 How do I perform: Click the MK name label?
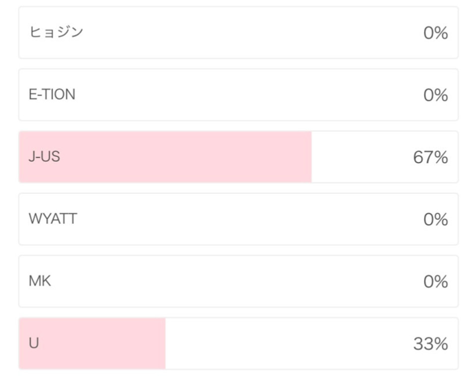coord(40,281)
